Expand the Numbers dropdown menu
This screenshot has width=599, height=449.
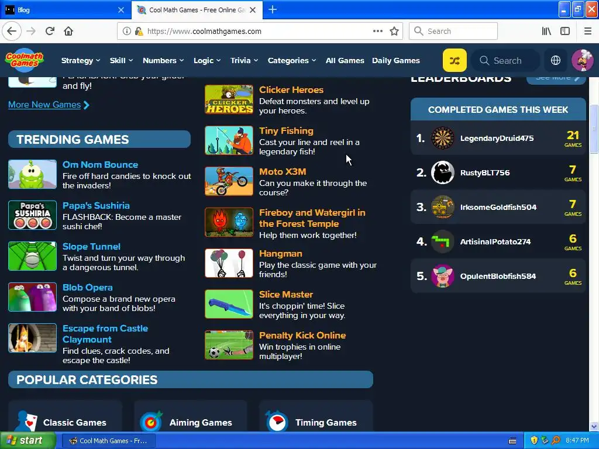tap(163, 60)
